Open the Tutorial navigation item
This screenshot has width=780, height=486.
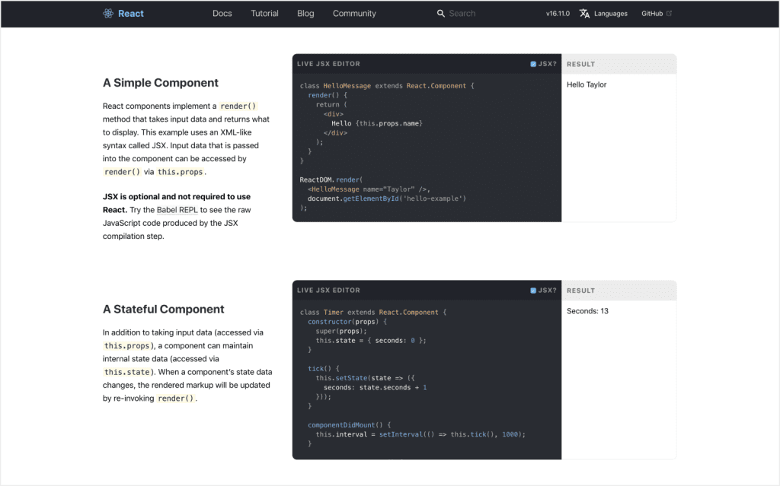coord(264,14)
